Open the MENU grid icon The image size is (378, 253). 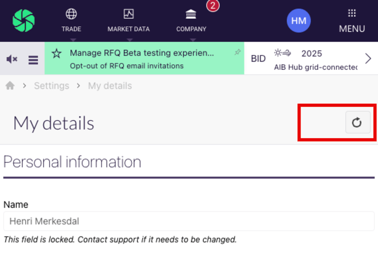352,21
